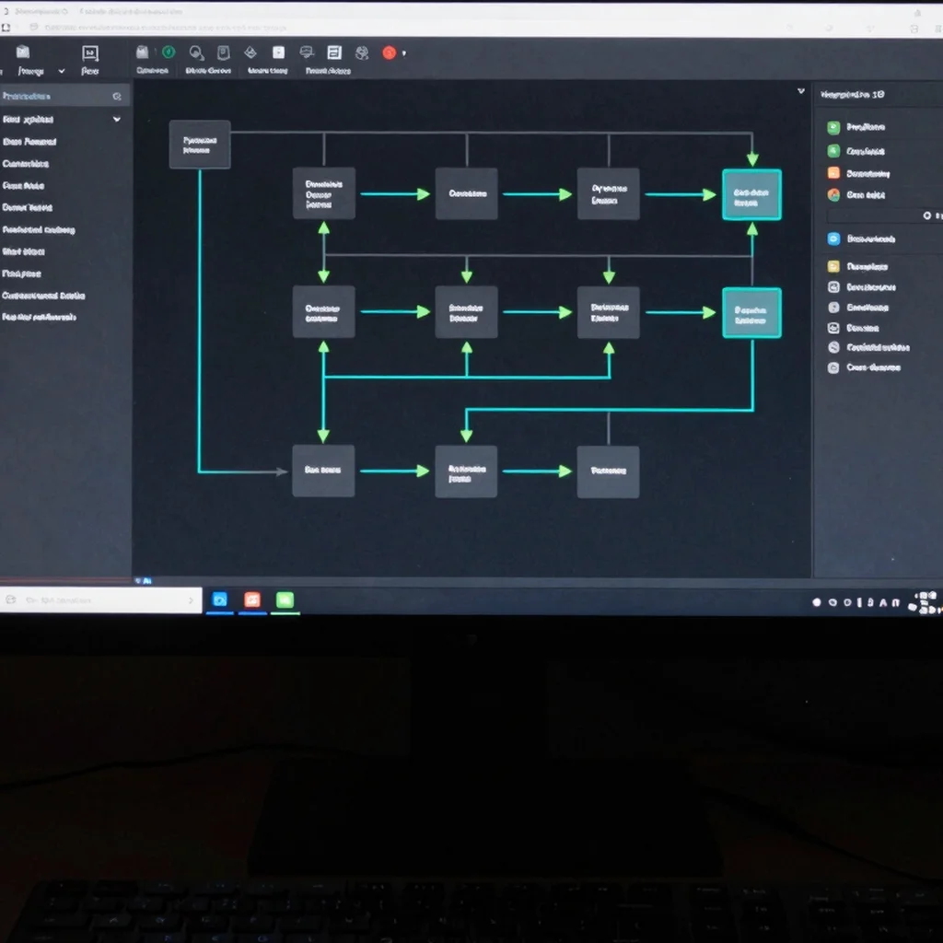Click the blue square icon in the right panel
Image resolution: width=943 pixels, height=943 pixels.
(x=833, y=239)
